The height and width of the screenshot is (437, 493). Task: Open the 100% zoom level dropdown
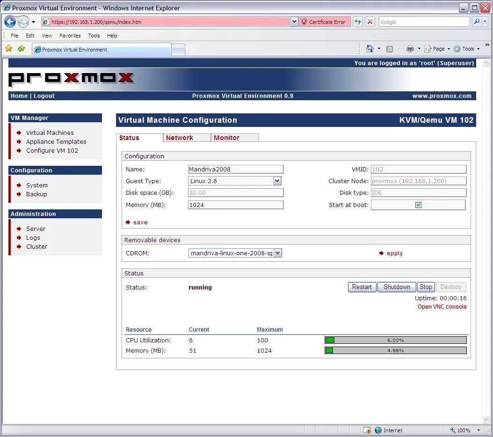pyautogui.click(x=478, y=430)
